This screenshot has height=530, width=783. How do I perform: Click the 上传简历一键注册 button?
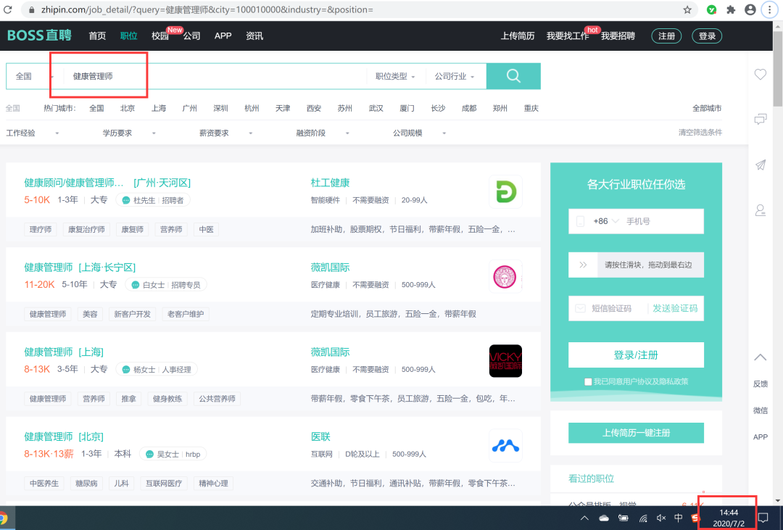(x=636, y=433)
